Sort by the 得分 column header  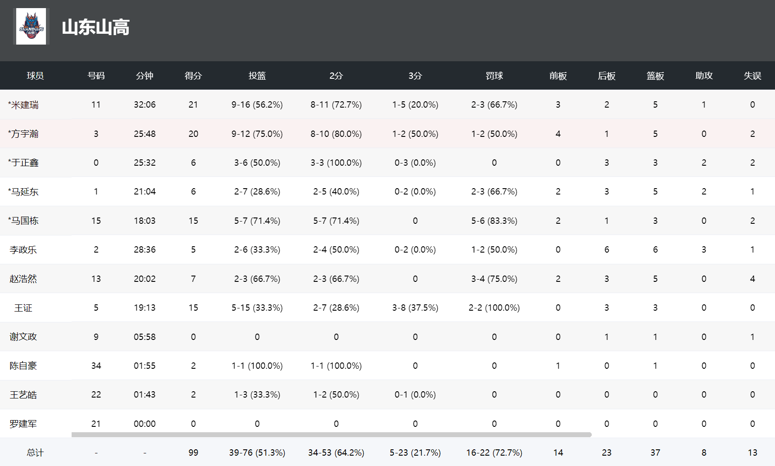(x=193, y=76)
